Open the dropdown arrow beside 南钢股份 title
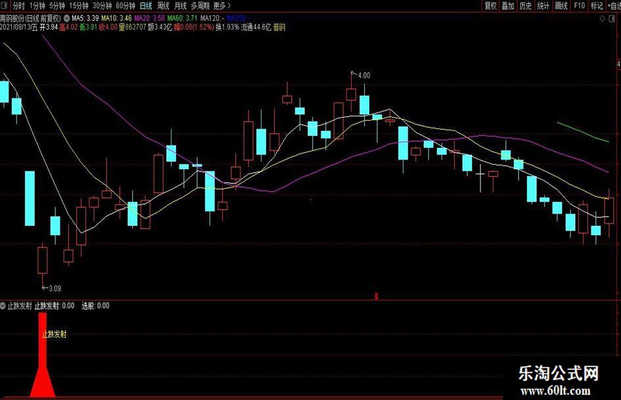 [x=66, y=18]
